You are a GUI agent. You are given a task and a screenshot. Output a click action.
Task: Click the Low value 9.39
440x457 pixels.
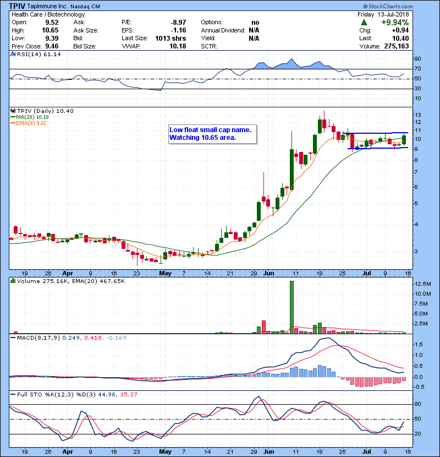pyautogui.click(x=52, y=38)
